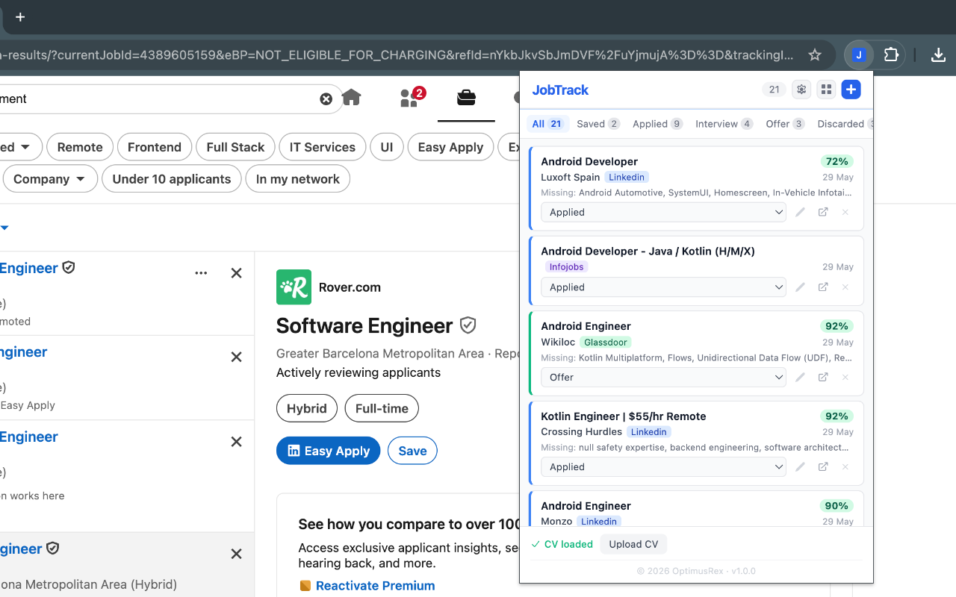Toggle the In my network filter

click(298, 179)
